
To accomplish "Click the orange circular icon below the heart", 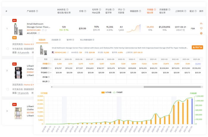I will [x=201, y=33].
